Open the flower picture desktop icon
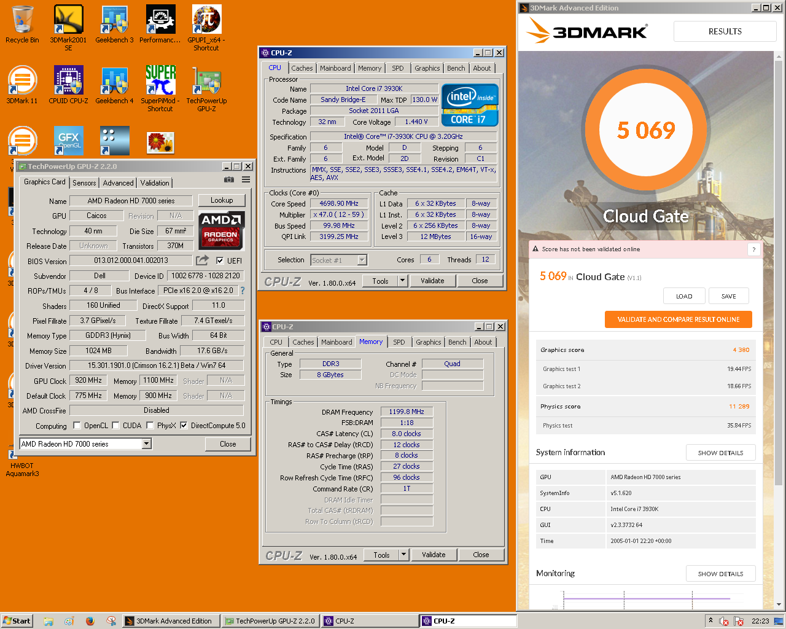The image size is (786, 629). [160, 143]
